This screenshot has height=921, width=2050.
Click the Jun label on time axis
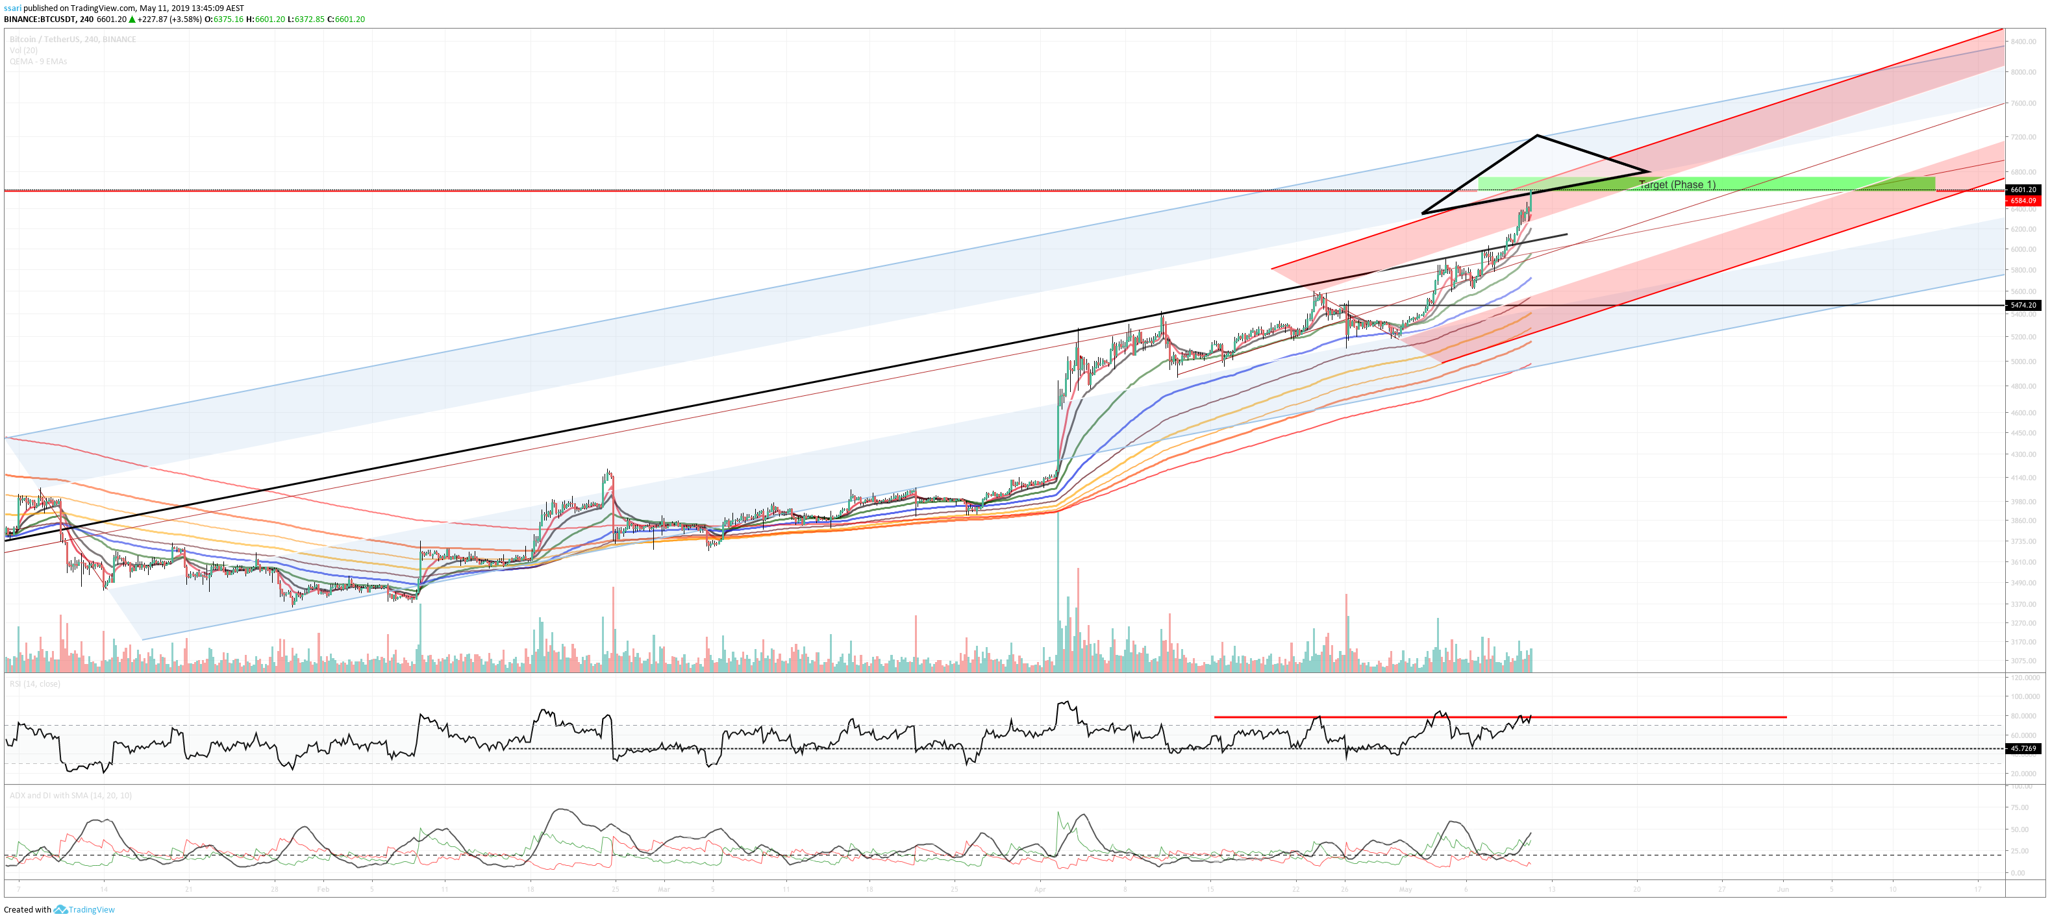pyautogui.click(x=1783, y=889)
